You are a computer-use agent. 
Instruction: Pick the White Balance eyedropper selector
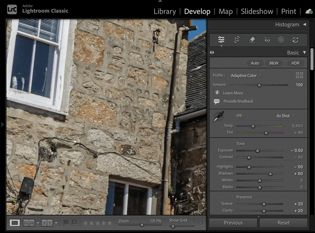pos(219,117)
